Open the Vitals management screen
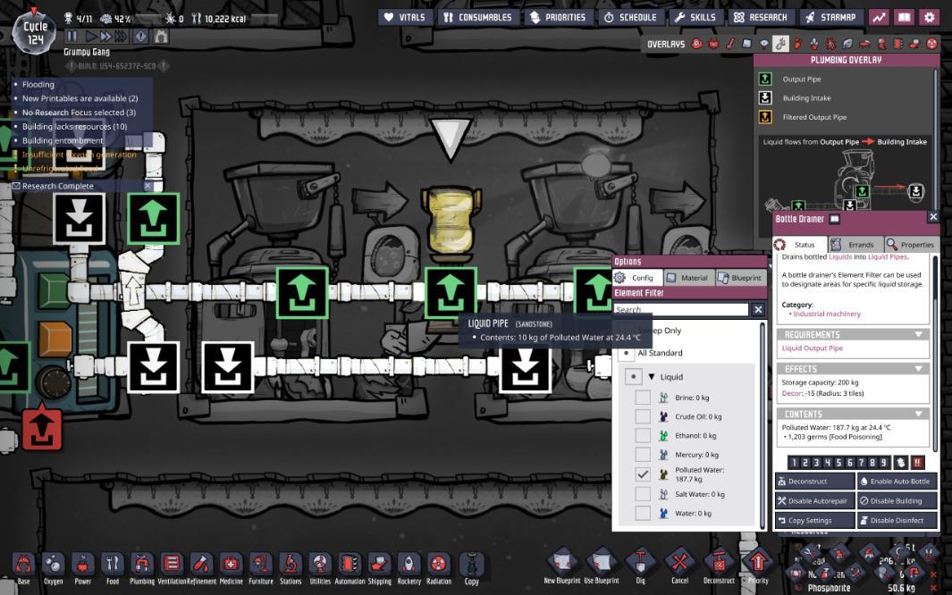Image resolution: width=952 pixels, height=595 pixels. (405, 18)
